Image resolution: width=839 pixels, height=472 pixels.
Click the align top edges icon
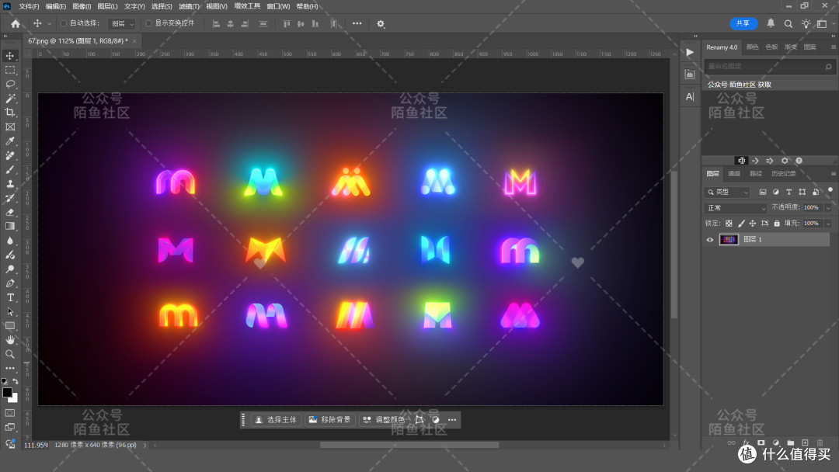click(x=286, y=23)
